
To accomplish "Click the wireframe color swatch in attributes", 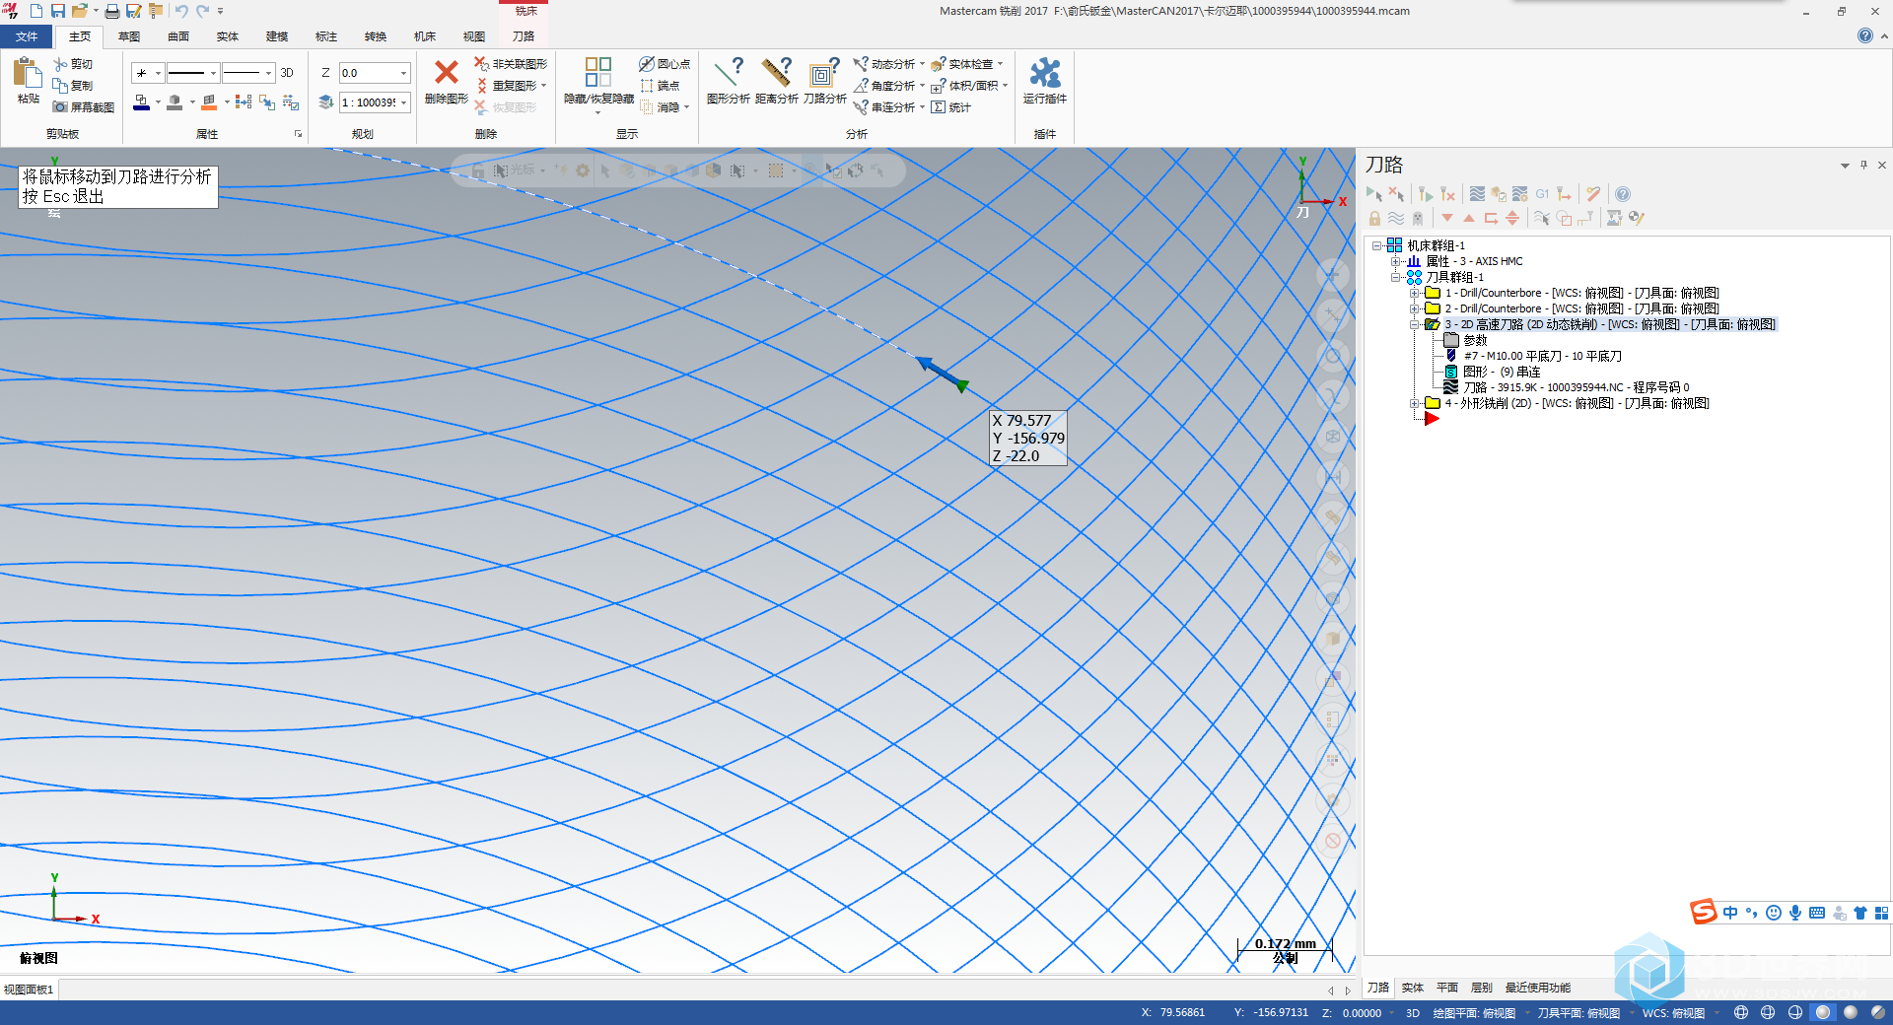I will pyautogui.click(x=141, y=102).
